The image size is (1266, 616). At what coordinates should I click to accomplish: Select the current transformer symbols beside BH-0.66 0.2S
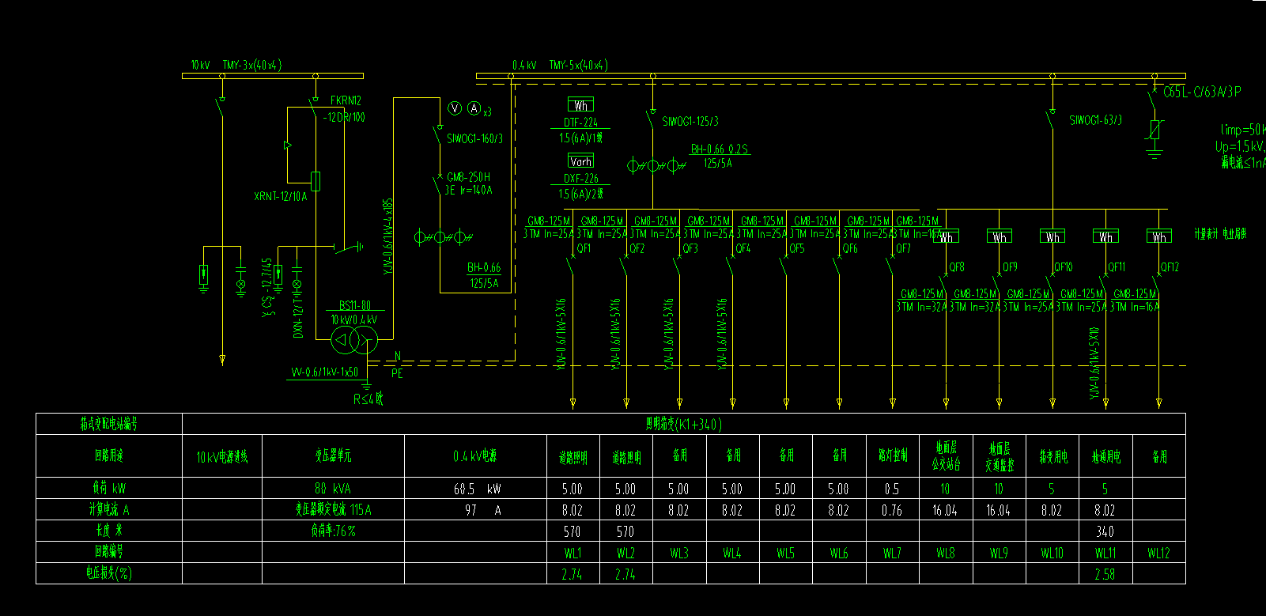tap(656, 165)
